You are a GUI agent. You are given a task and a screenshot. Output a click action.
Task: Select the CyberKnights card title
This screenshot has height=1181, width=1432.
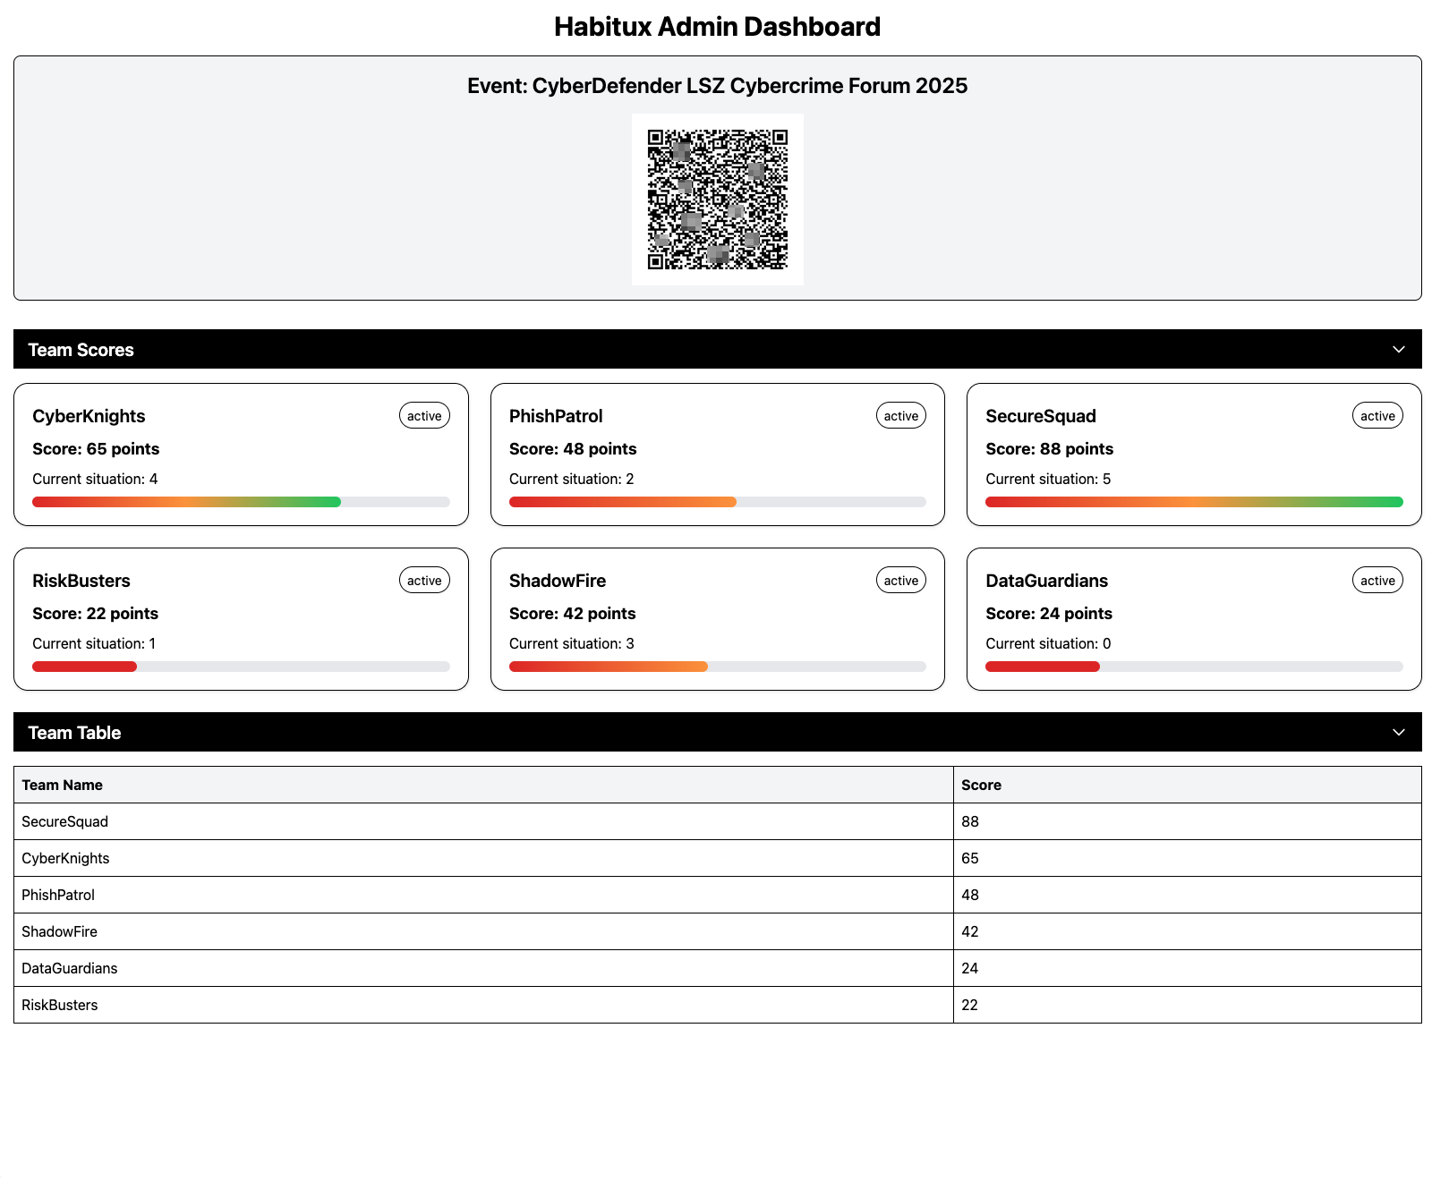[89, 416]
